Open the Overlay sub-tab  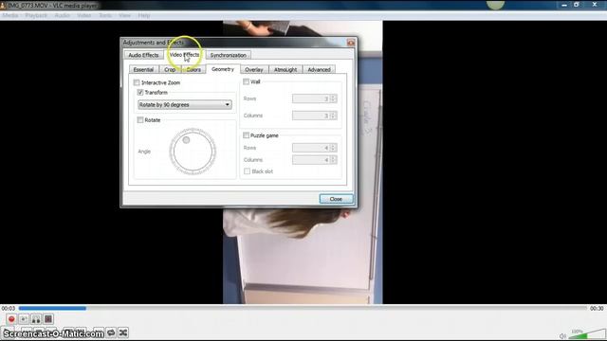pyautogui.click(x=254, y=69)
